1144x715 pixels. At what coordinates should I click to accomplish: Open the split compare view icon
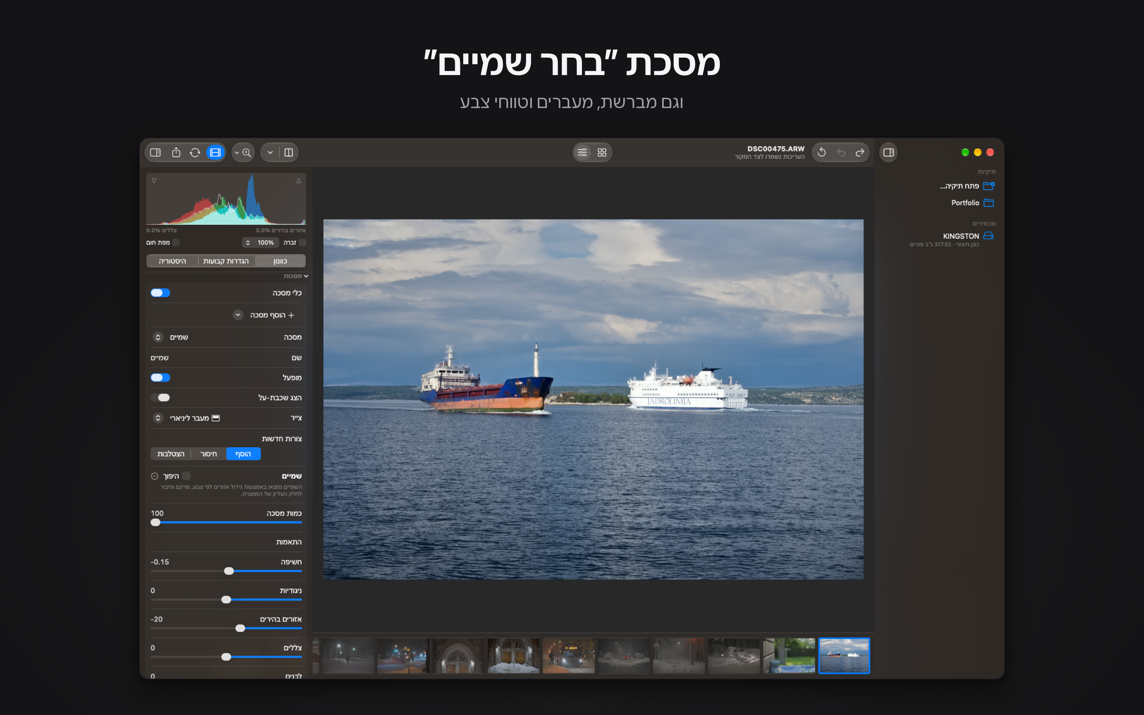(288, 152)
